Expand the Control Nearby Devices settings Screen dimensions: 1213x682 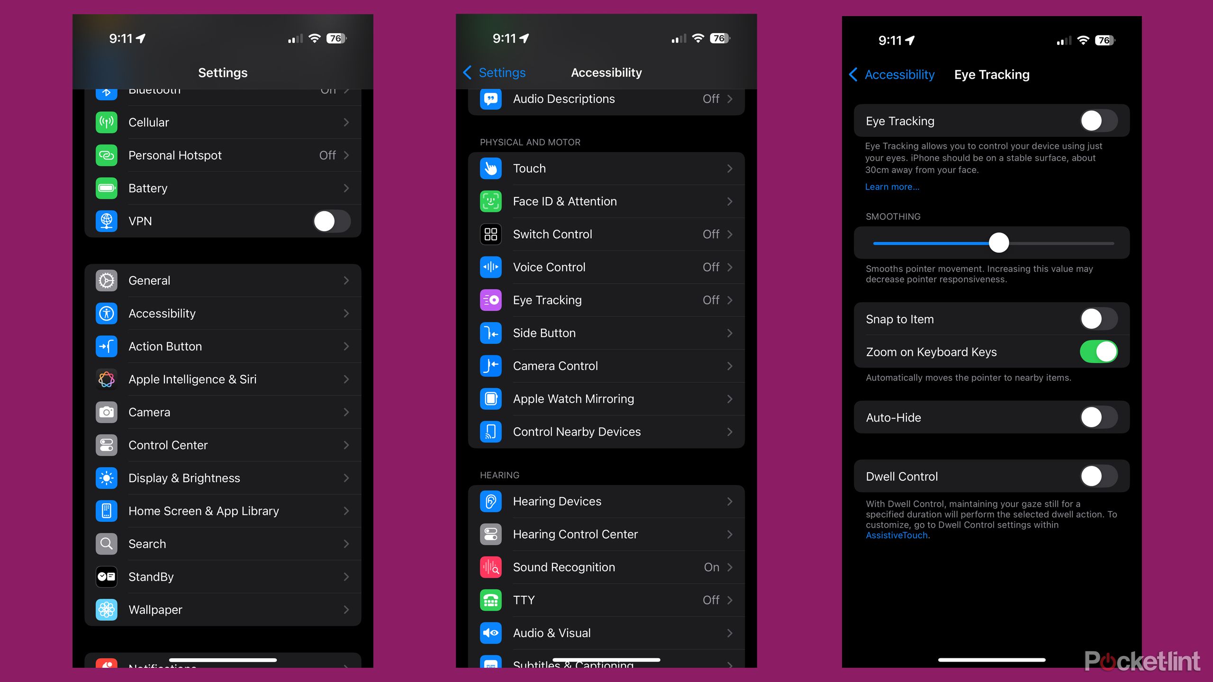point(606,431)
